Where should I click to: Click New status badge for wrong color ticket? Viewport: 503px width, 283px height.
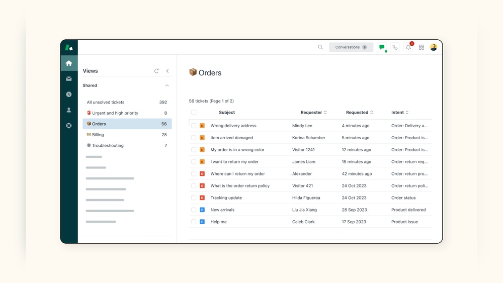(x=202, y=150)
